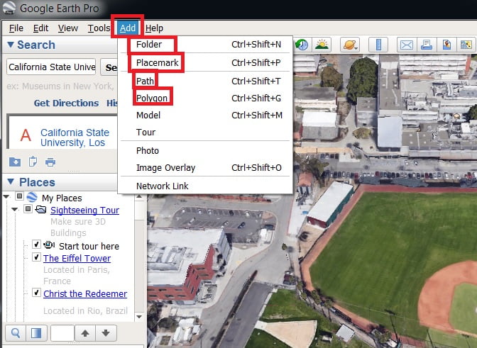Collapse the My Places tree node
477x348 pixels.
point(6,197)
